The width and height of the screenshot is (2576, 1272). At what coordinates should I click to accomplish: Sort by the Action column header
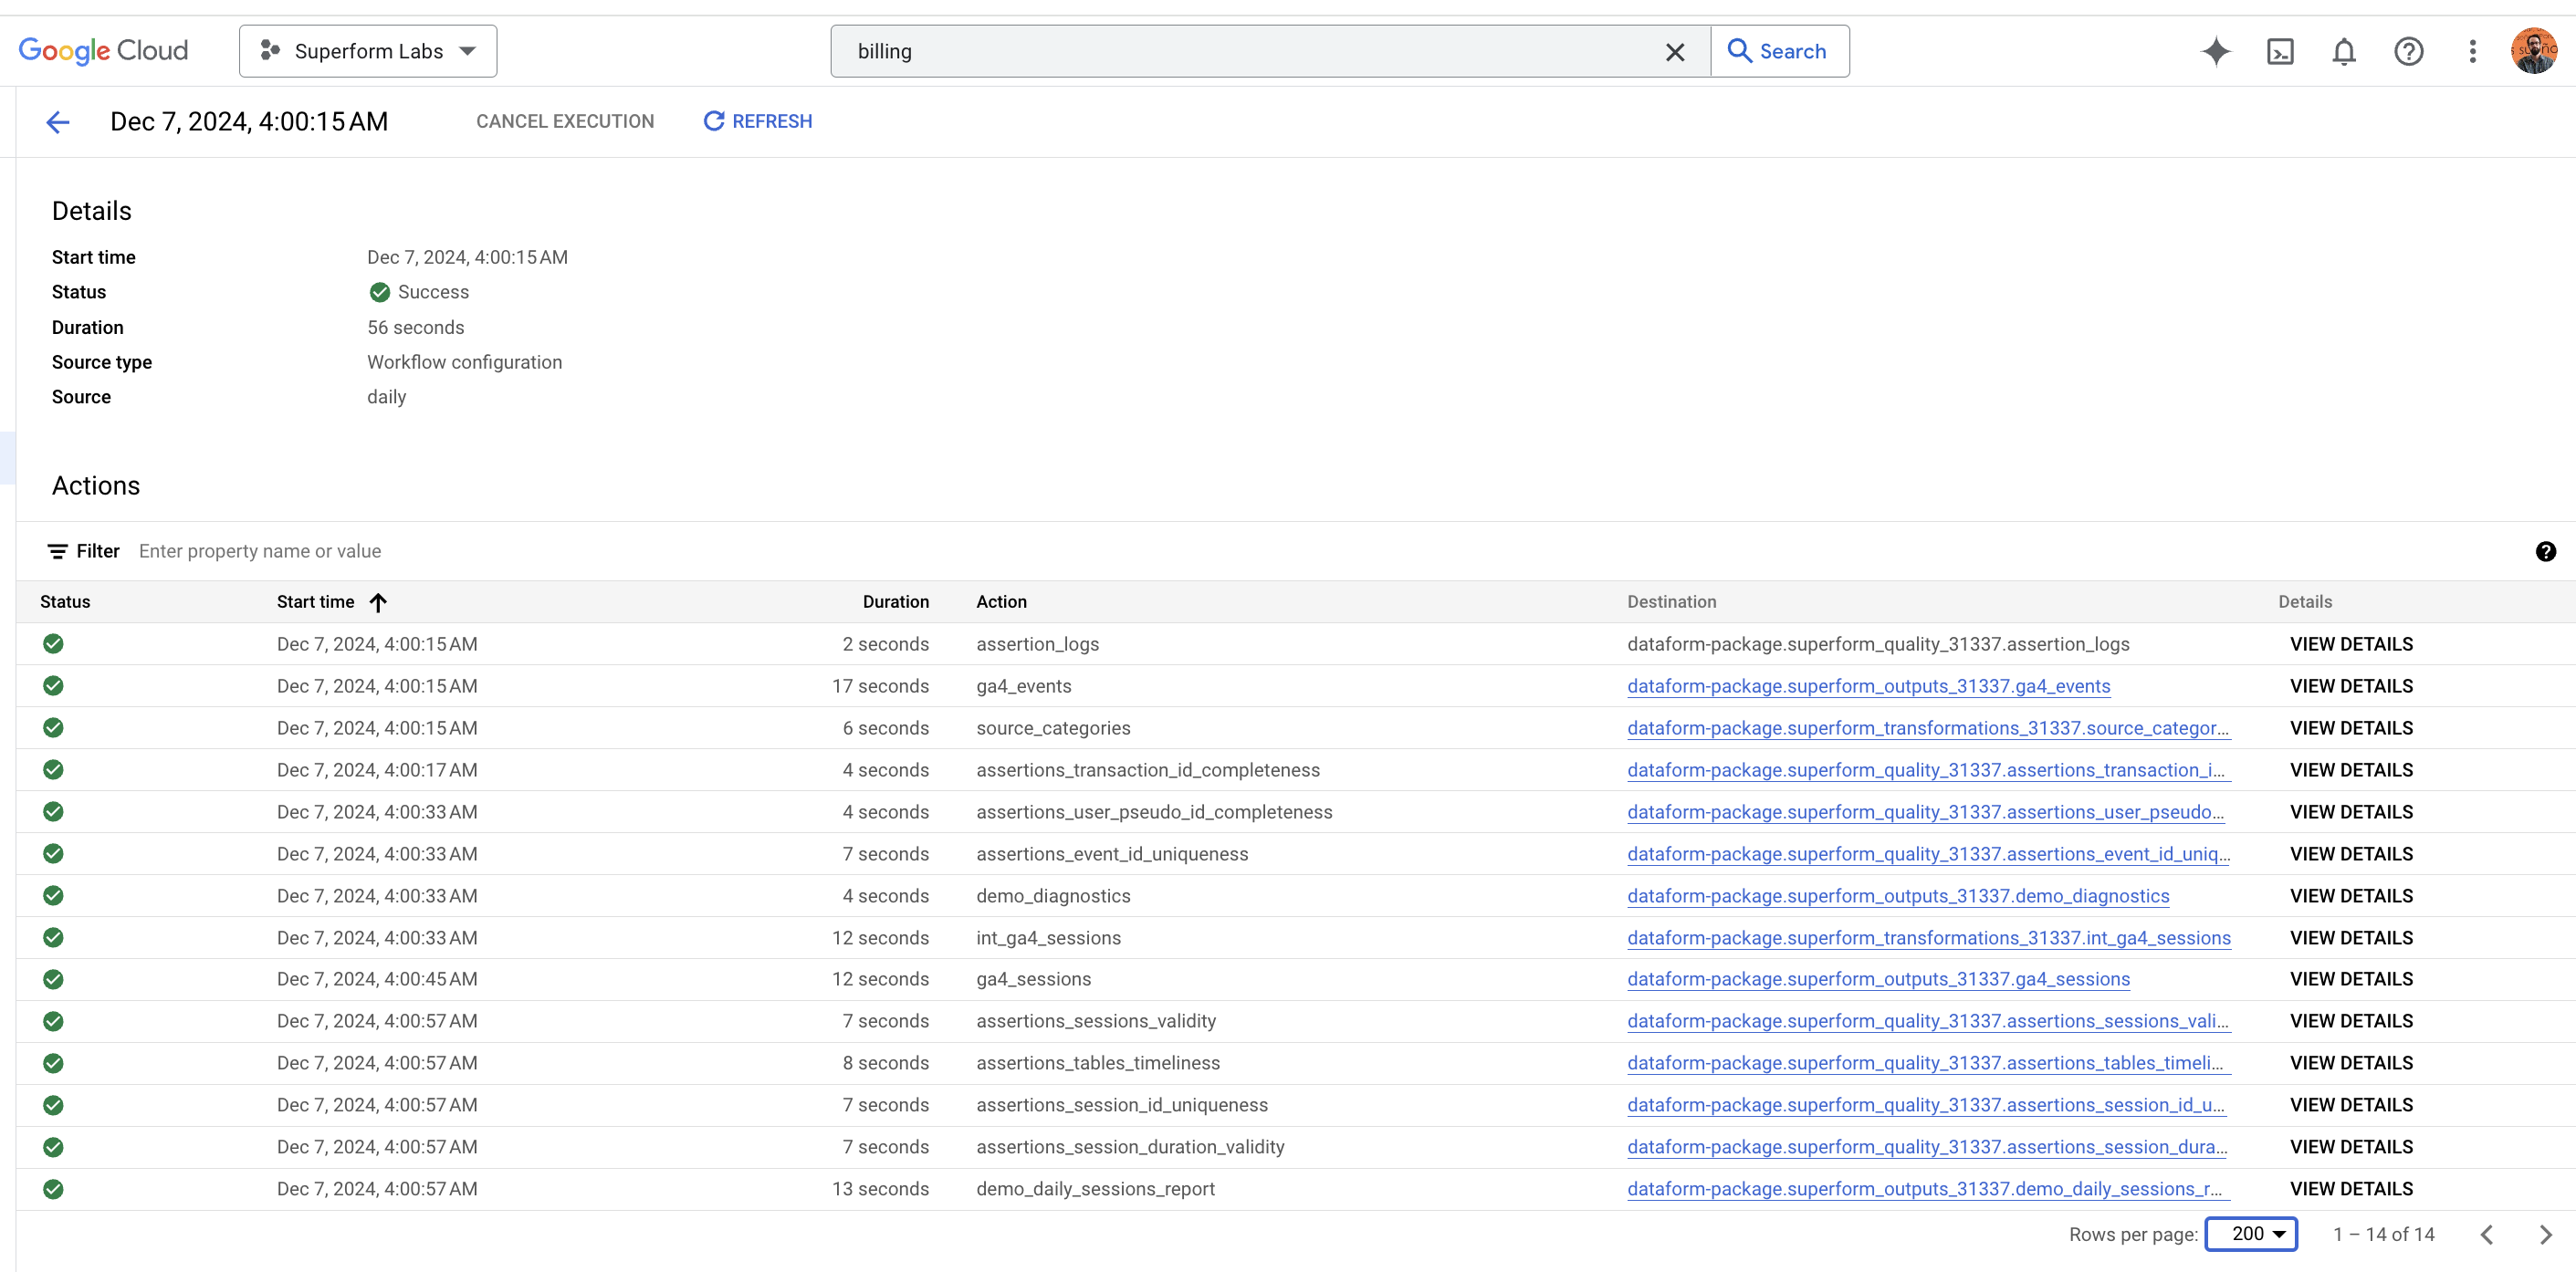1001,602
